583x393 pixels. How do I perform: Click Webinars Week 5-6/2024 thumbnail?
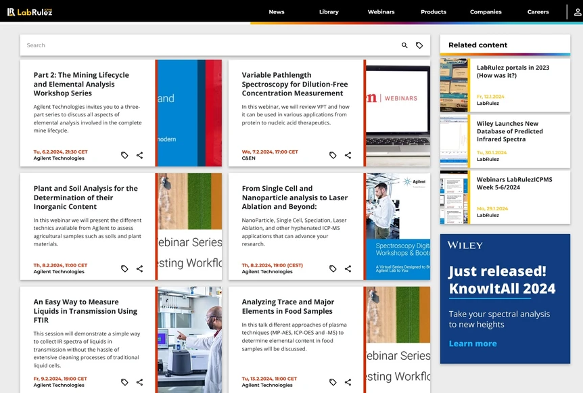coord(454,197)
